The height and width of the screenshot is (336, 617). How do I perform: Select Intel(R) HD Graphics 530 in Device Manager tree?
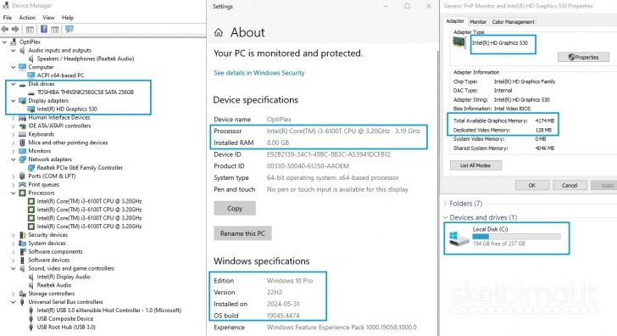click(67, 109)
